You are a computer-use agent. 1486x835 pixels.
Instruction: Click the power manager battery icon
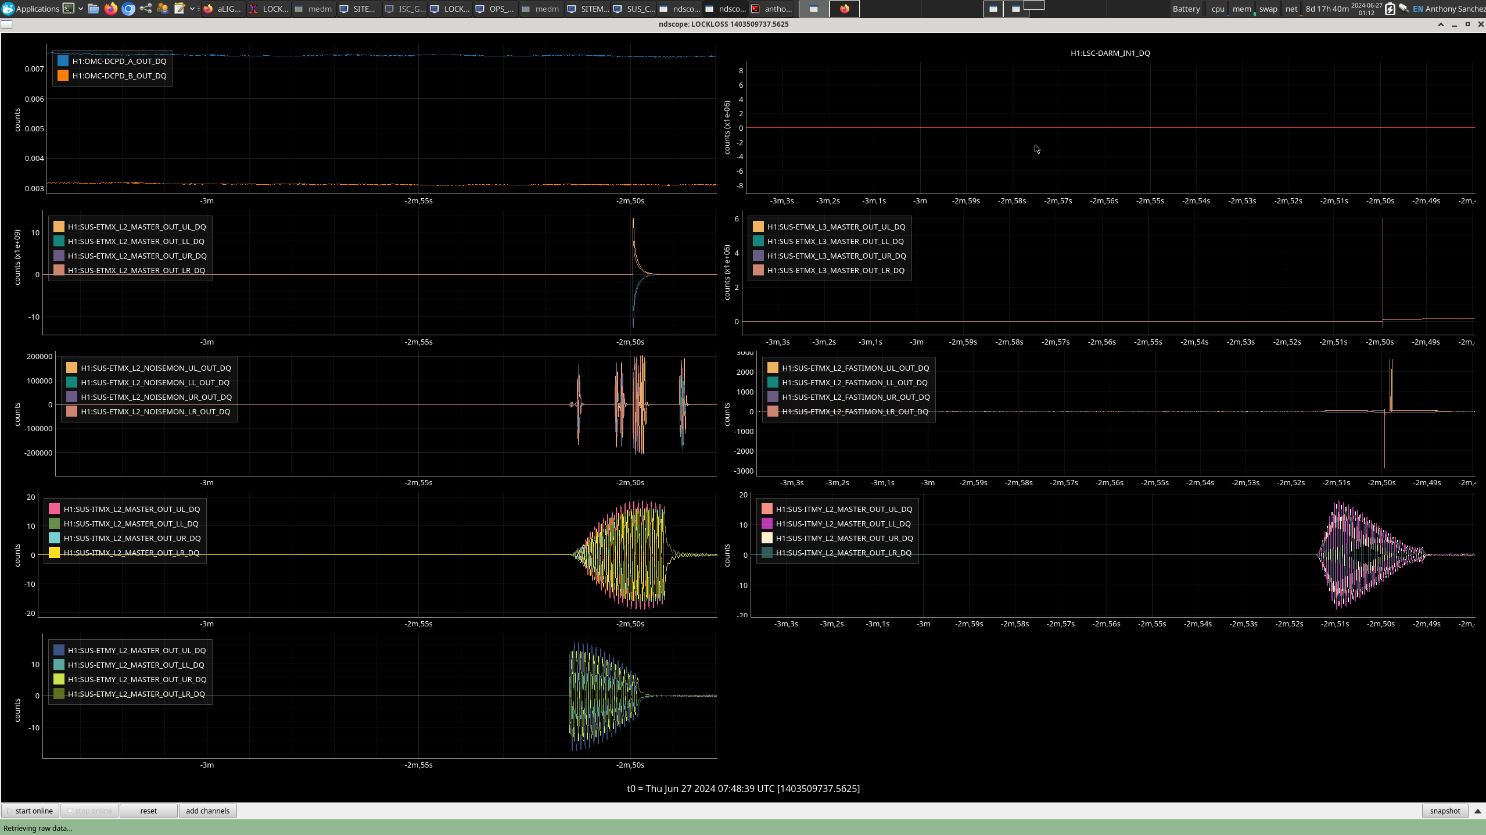click(1390, 9)
